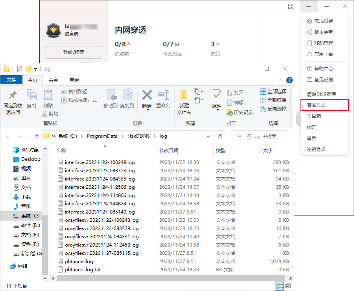This screenshot has width=354, height=291.
Task: Click the Explorer help question mark icon
Action: click(x=289, y=80)
